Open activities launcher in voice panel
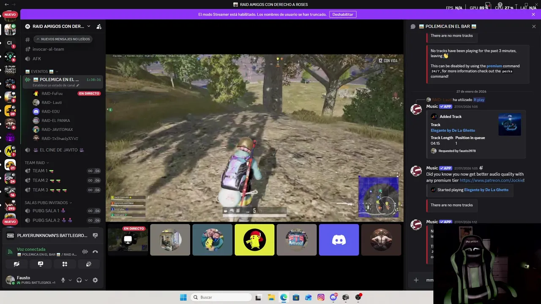 pyautogui.click(x=65, y=264)
